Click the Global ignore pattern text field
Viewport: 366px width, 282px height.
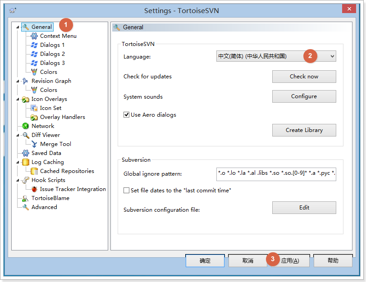pyautogui.click(x=276, y=174)
